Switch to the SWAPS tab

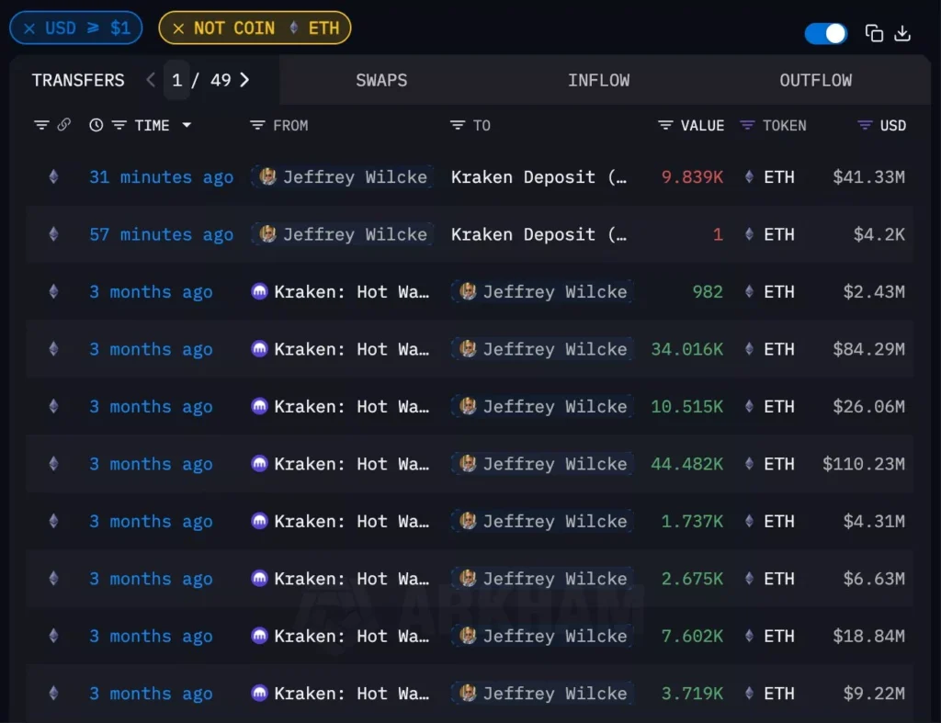tap(381, 80)
